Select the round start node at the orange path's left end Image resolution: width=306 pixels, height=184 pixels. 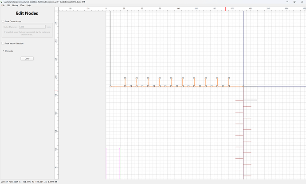110,86
